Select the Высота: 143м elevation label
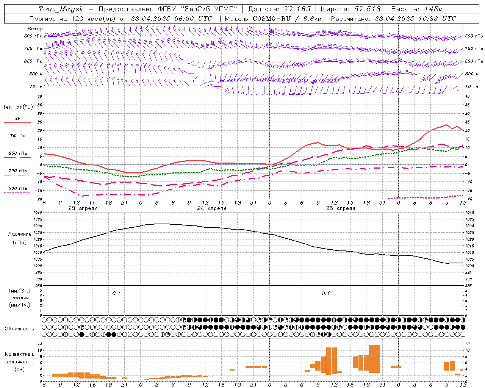485x388 pixels. [x=417, y=9]
